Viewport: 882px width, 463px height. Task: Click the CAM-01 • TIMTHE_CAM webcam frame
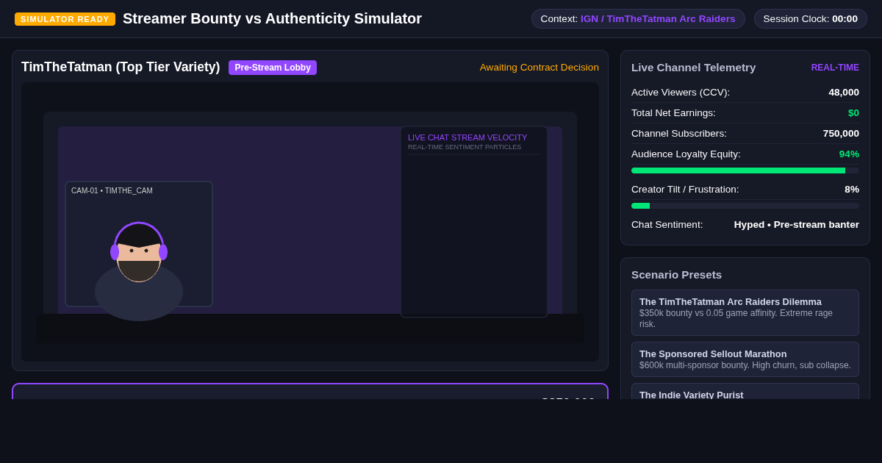click(139, 244)
